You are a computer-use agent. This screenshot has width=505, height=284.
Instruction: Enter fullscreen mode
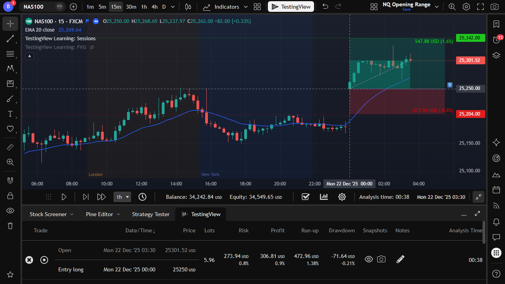pyautogui.click(x=481, y=7)
